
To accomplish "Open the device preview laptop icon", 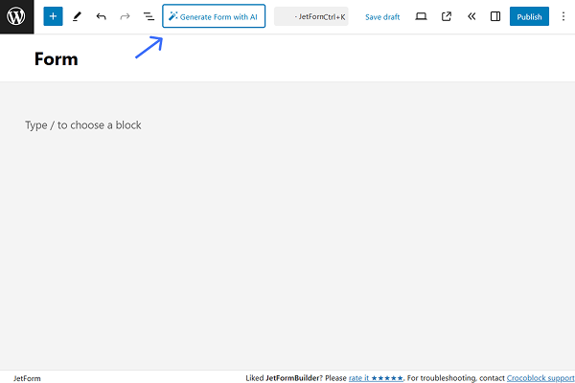I will pos(421,16).
